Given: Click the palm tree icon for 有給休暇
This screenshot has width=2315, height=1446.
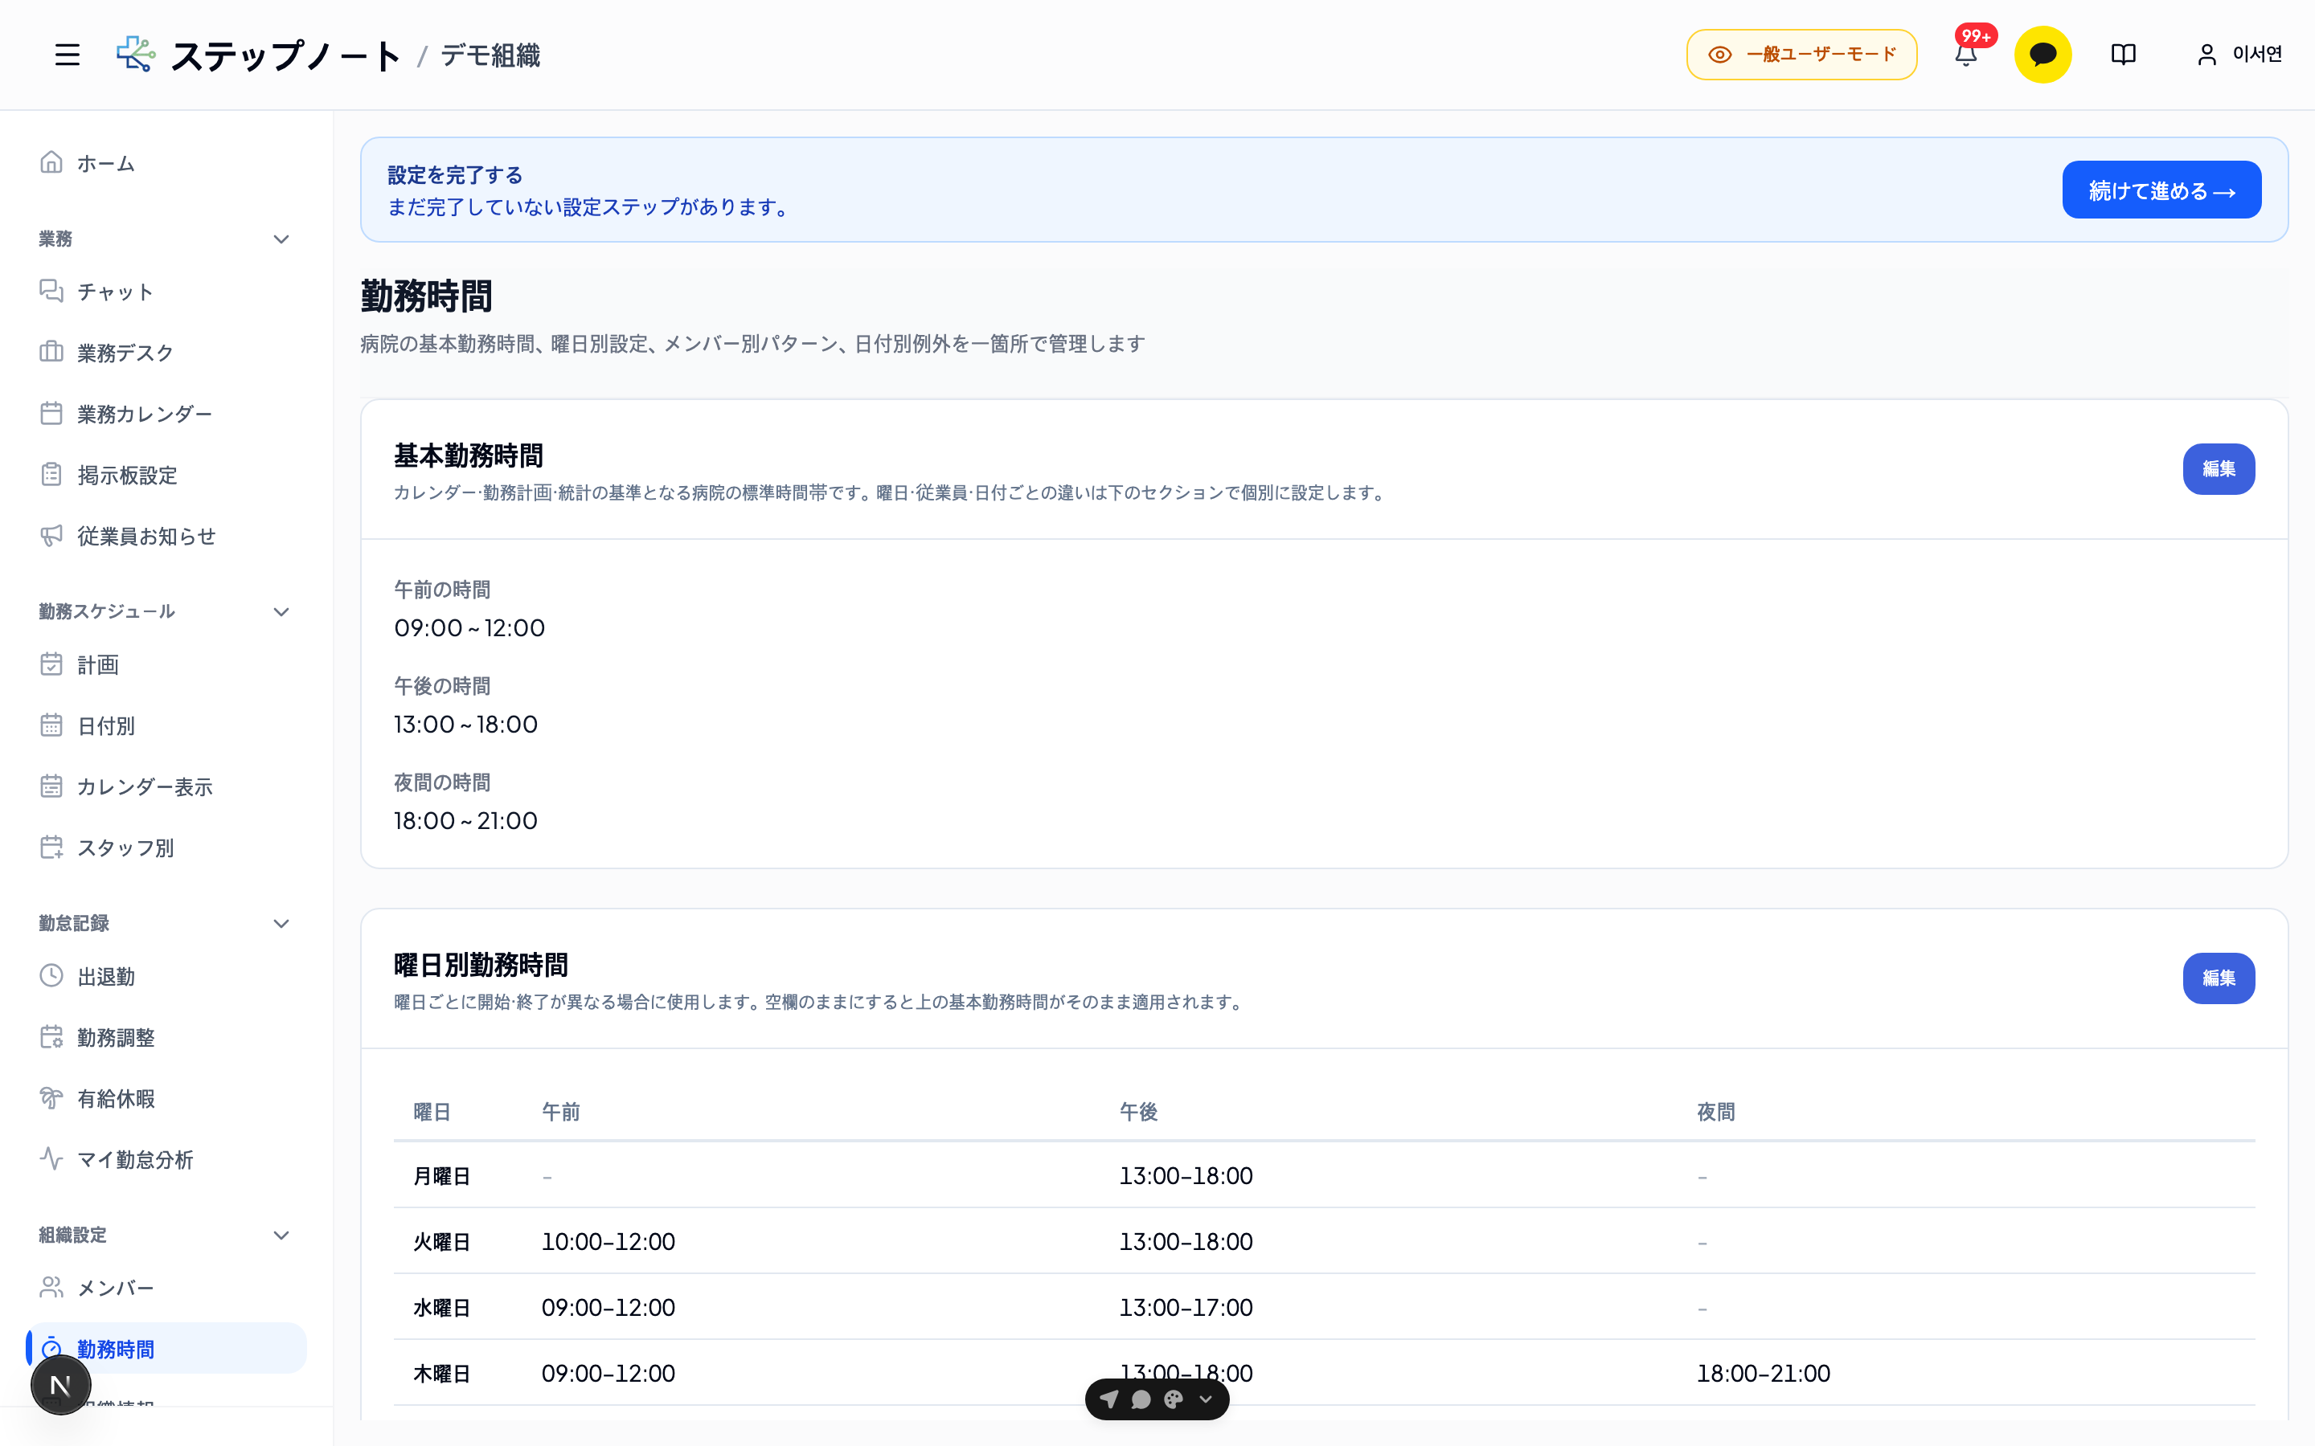Looking at the screenshot, I should coord(51,1098).
